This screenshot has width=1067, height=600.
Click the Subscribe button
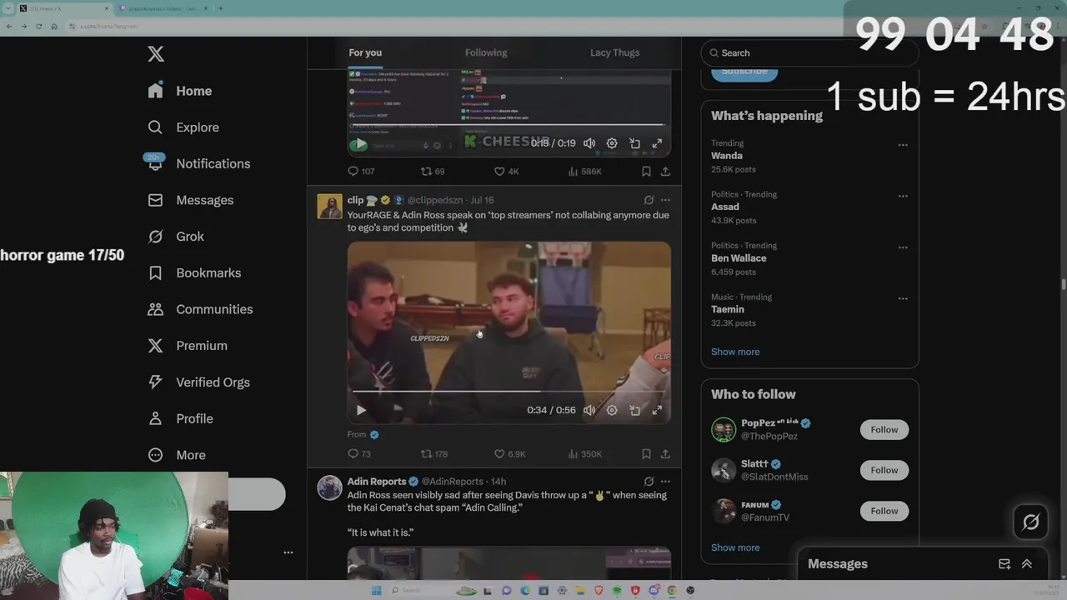tap(744, 71)
